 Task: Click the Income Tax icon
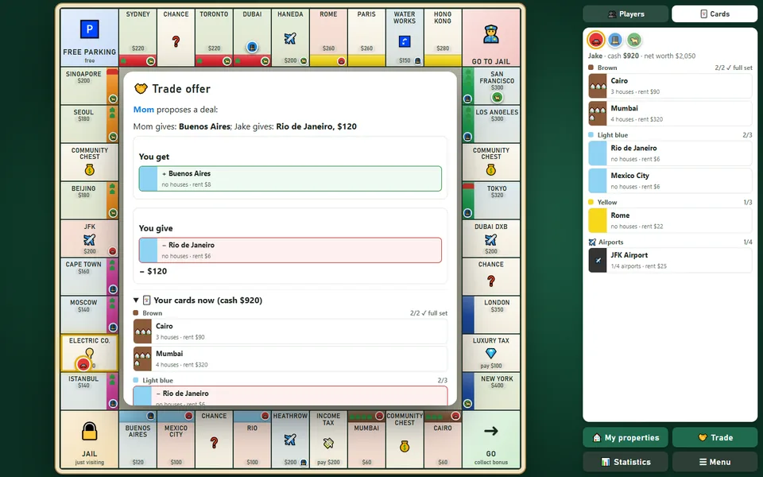328,443
